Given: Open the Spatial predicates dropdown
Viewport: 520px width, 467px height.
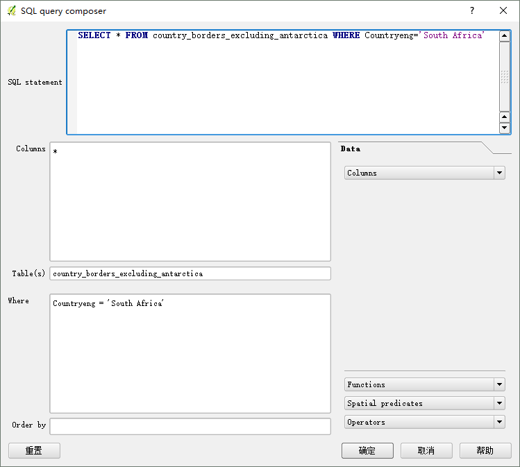Looking at the screenshot, I should pyautogui.click(x=424, y=403).
